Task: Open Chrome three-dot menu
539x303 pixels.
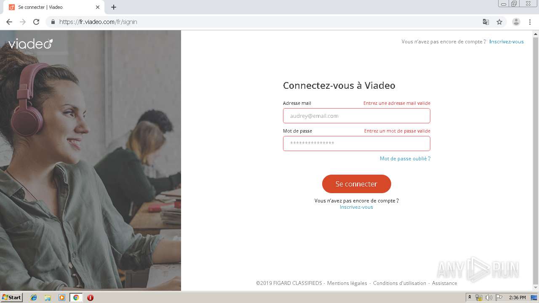Action: pos(530,22)
